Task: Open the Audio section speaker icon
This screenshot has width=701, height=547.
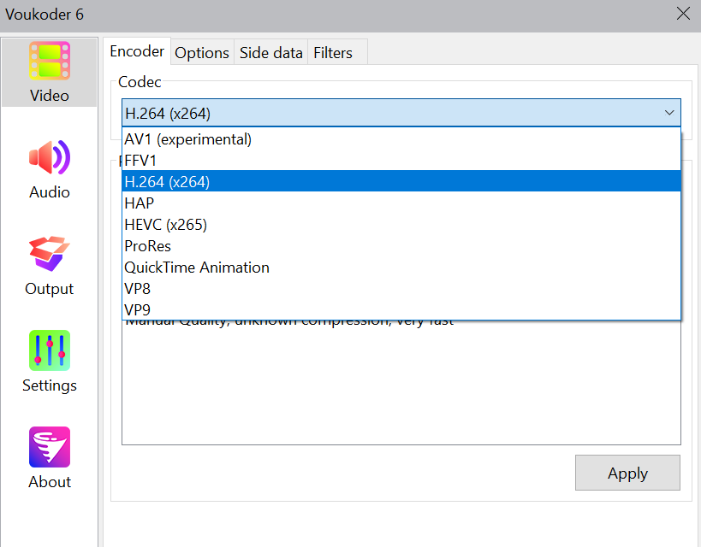Action: pos(50,158)
